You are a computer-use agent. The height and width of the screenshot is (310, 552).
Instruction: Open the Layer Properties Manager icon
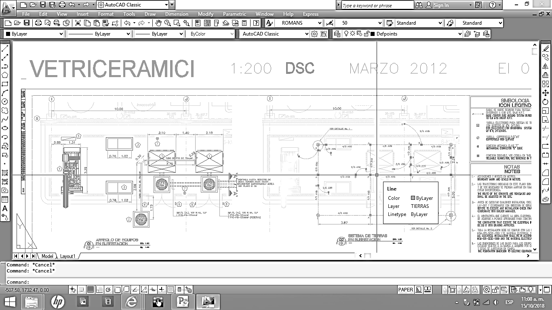tap(337, 34)
